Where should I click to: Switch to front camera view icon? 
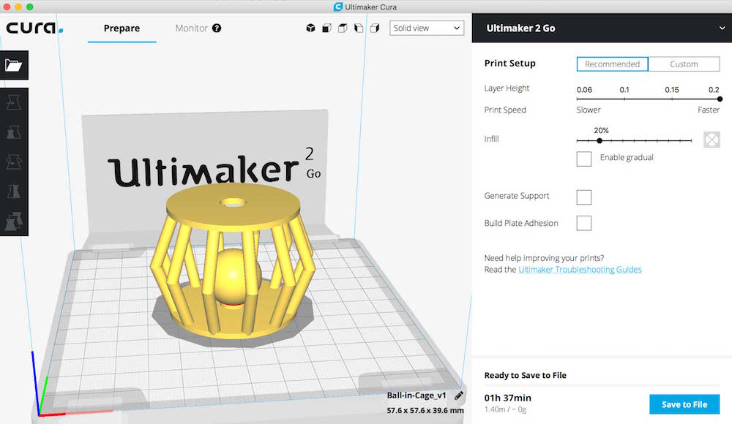(x=326, y=28)
